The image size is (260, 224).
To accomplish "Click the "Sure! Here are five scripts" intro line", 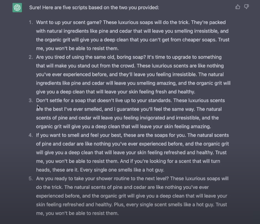I will click(x=94, y=7).
